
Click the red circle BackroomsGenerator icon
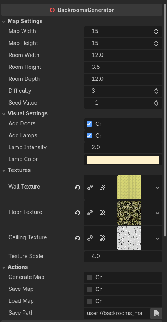pyautogui.click(x=52, y=10)
